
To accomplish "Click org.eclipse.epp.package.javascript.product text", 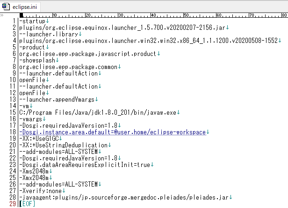I will point(88,54).
